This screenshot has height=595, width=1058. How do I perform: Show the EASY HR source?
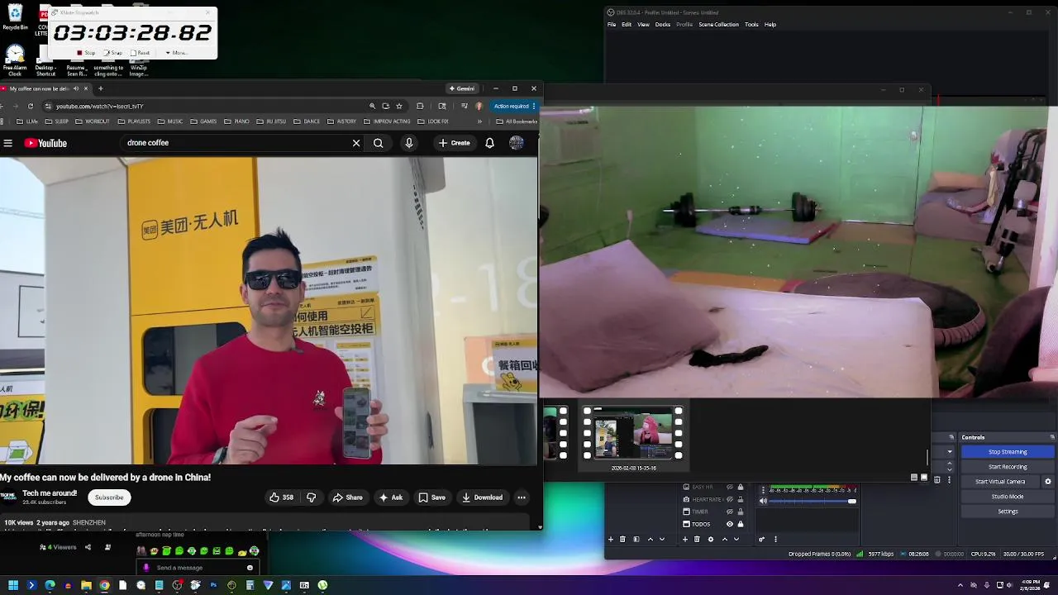tap(730, 487)
